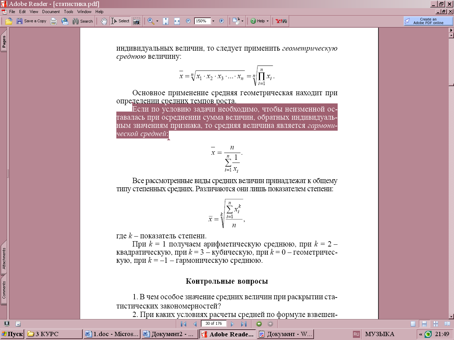Choose the Snapshot camera tool

(x=137, y=21)
